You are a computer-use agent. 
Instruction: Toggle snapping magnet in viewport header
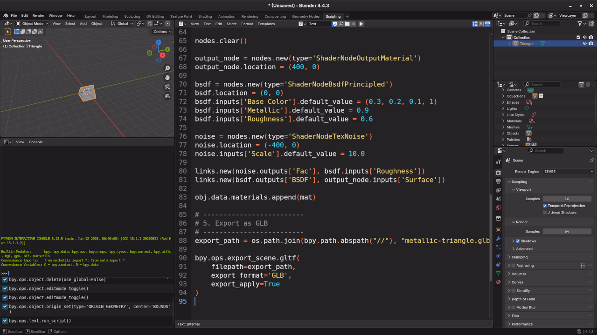click(x=150, y=24)
